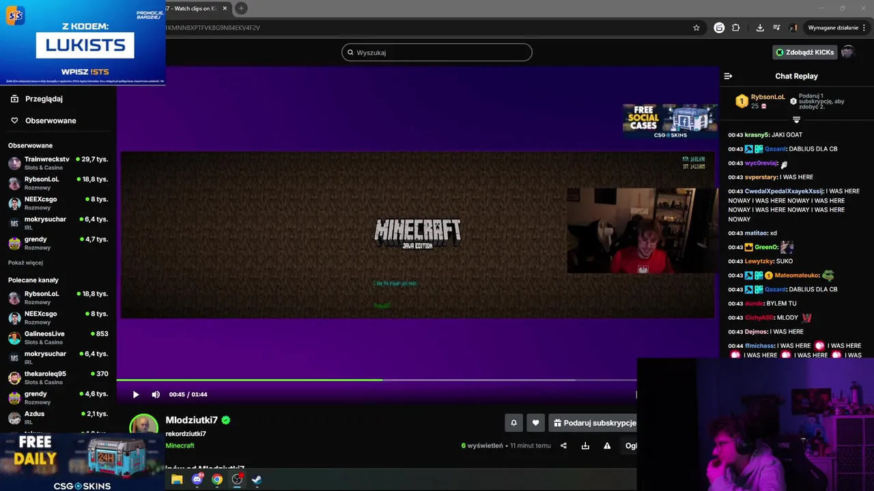Expand the gift leaderboard chevron in chat
Screen dimensions: 874x491
796,120
